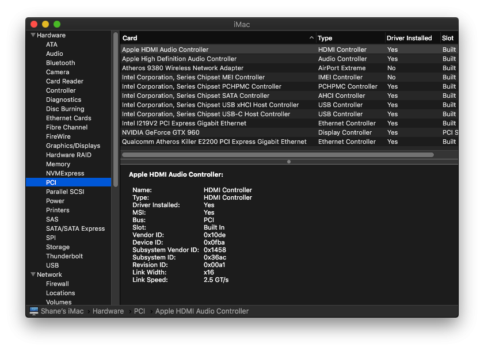Toggle Card column sort arrow
Viewport: 484px width, 351px height.
(311, 37)
